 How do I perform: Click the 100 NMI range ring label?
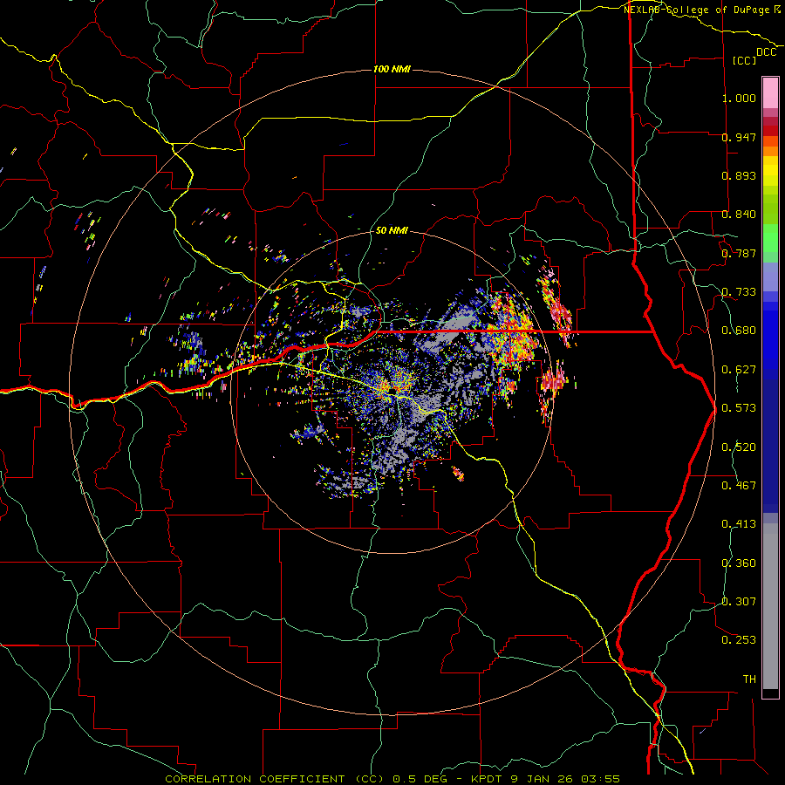tap(392, 69)
